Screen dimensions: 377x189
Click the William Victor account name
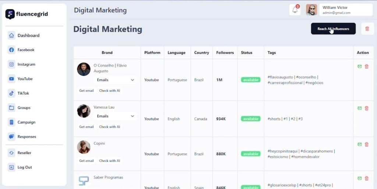click(335, 7)
